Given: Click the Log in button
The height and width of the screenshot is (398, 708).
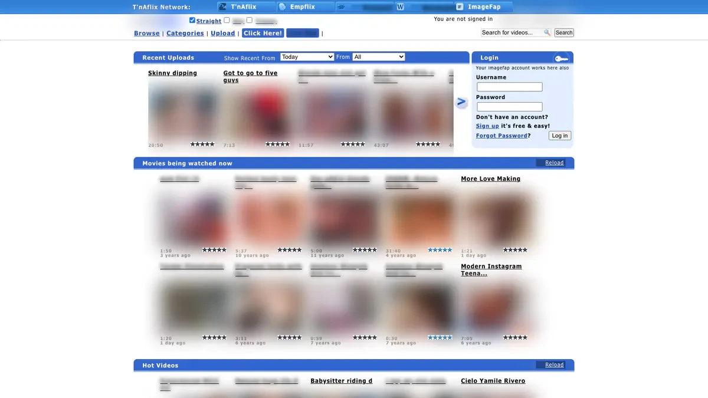Looking at the screenshot, I should pyautogui.click(x=559, y=136).
